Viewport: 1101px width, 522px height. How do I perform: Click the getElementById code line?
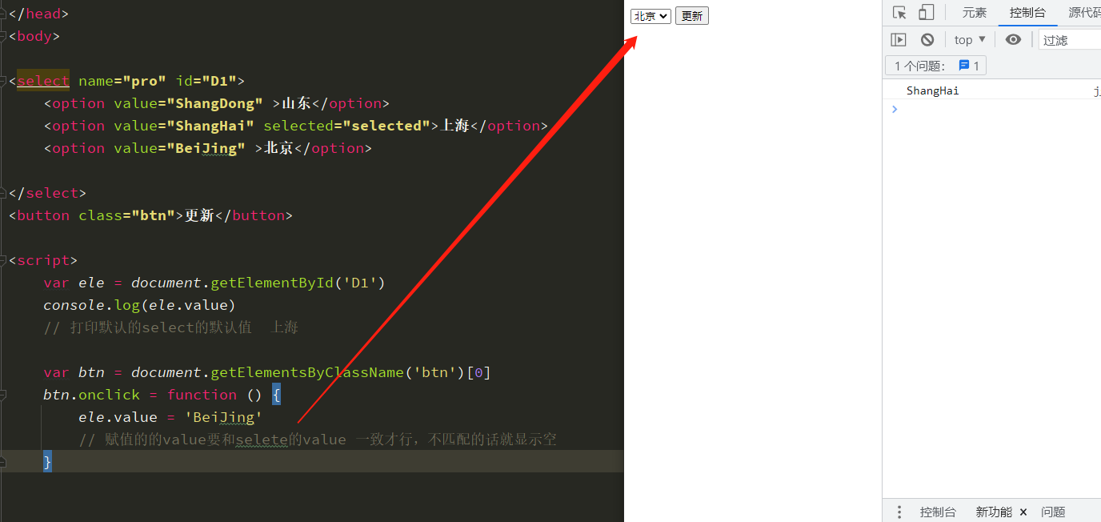[214, 283]
